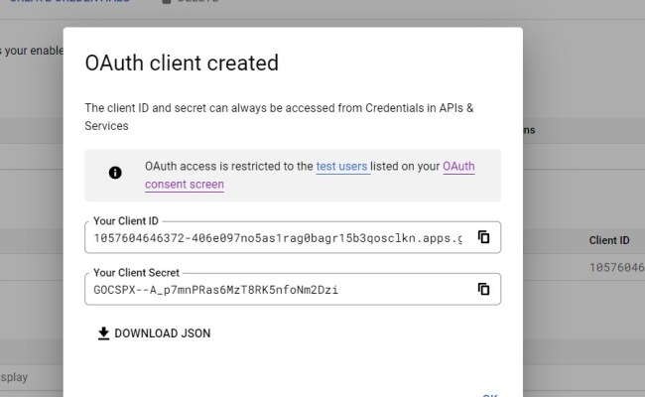Click the info icon in the notice box
Image resolution: width=645 pixels, height=397 pixels.
tap(115, 173)
